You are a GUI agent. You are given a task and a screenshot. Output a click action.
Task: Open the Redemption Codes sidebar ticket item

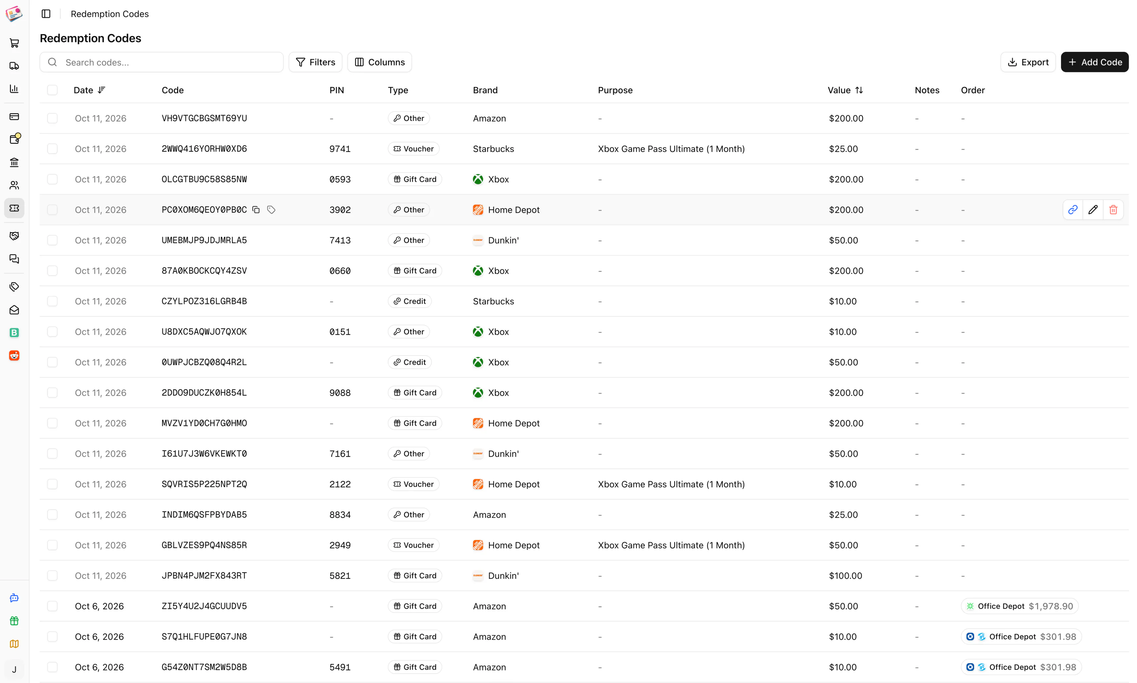click(x=14, y=208)
